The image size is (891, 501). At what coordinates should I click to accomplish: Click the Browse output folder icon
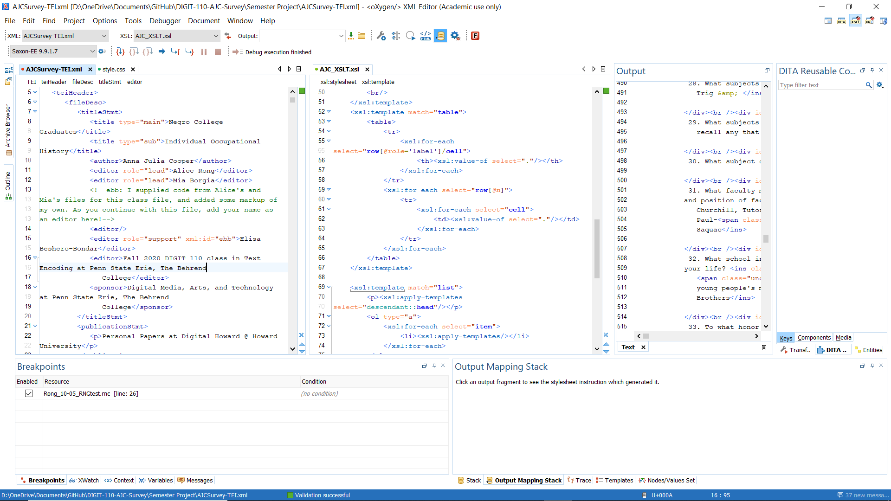coord(362,36)
